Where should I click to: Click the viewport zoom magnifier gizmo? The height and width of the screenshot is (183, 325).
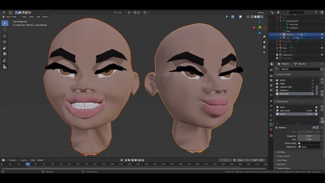[264, 37]
